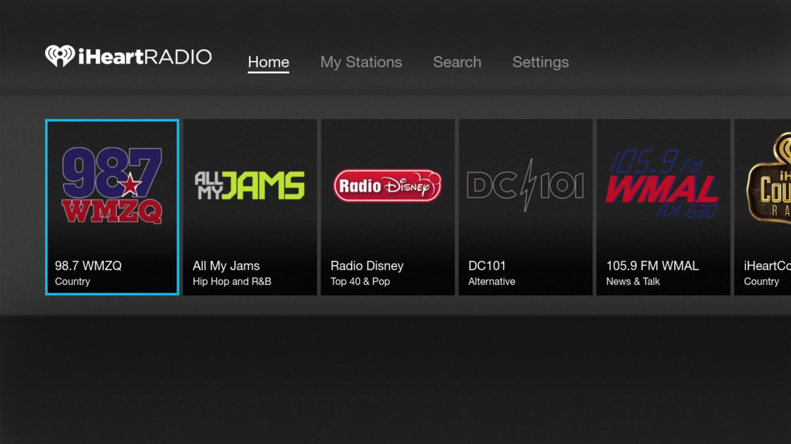
Task: Click the 'News & Talk' genre label
Action: click(633, 282)
